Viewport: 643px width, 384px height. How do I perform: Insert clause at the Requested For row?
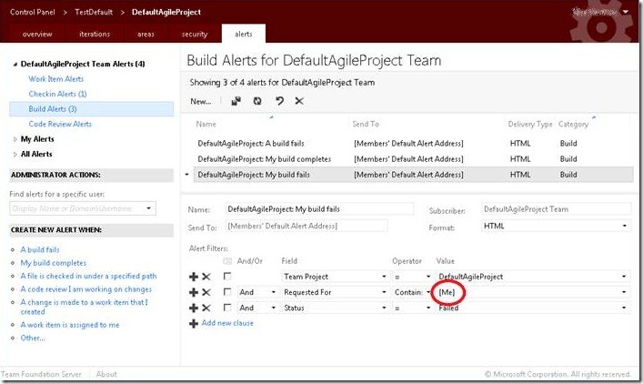194,292
